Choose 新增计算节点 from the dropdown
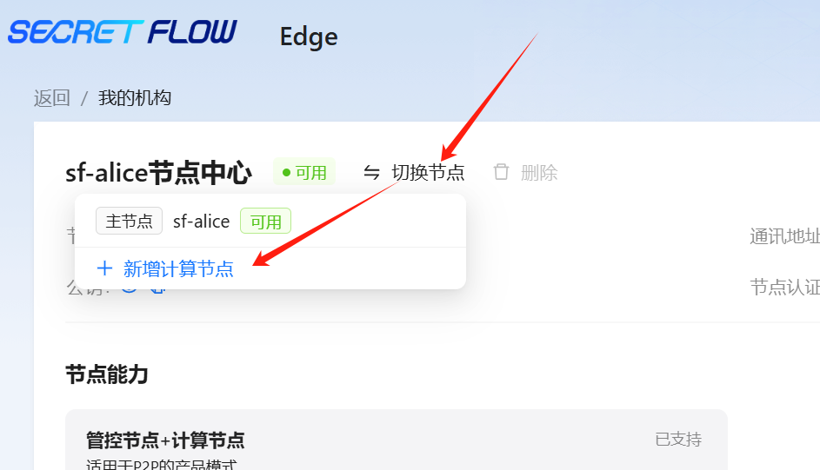 click(x=165, y=268)
